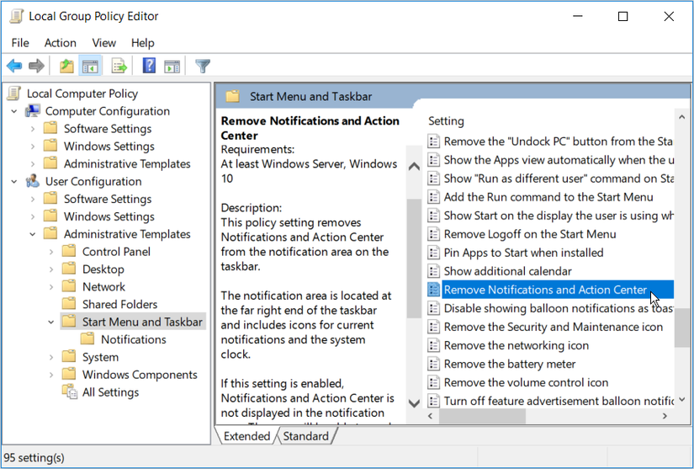Select Turn off feature advertisement balloon notifications
Screen dimensions: 694x469
(559, 402)
